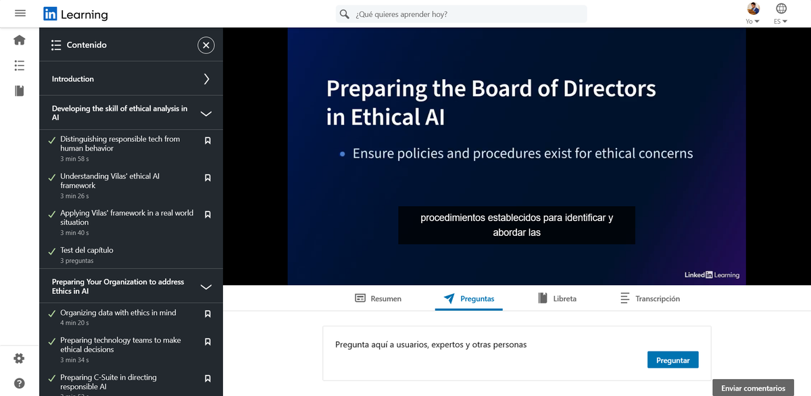Expand the Introduction chapter
Screen dimensions: 811x396
pos(207,78)
